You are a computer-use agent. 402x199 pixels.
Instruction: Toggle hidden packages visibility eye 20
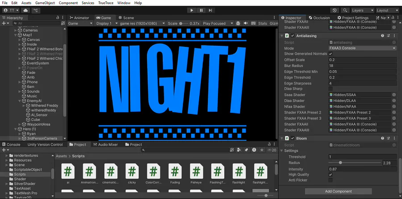tap(272, 150)
